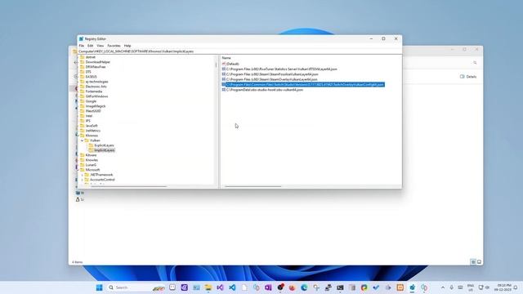Select the Intel registry key
Image resolution: width=523 pixels, height=294 pixels.
coord(89,116)
